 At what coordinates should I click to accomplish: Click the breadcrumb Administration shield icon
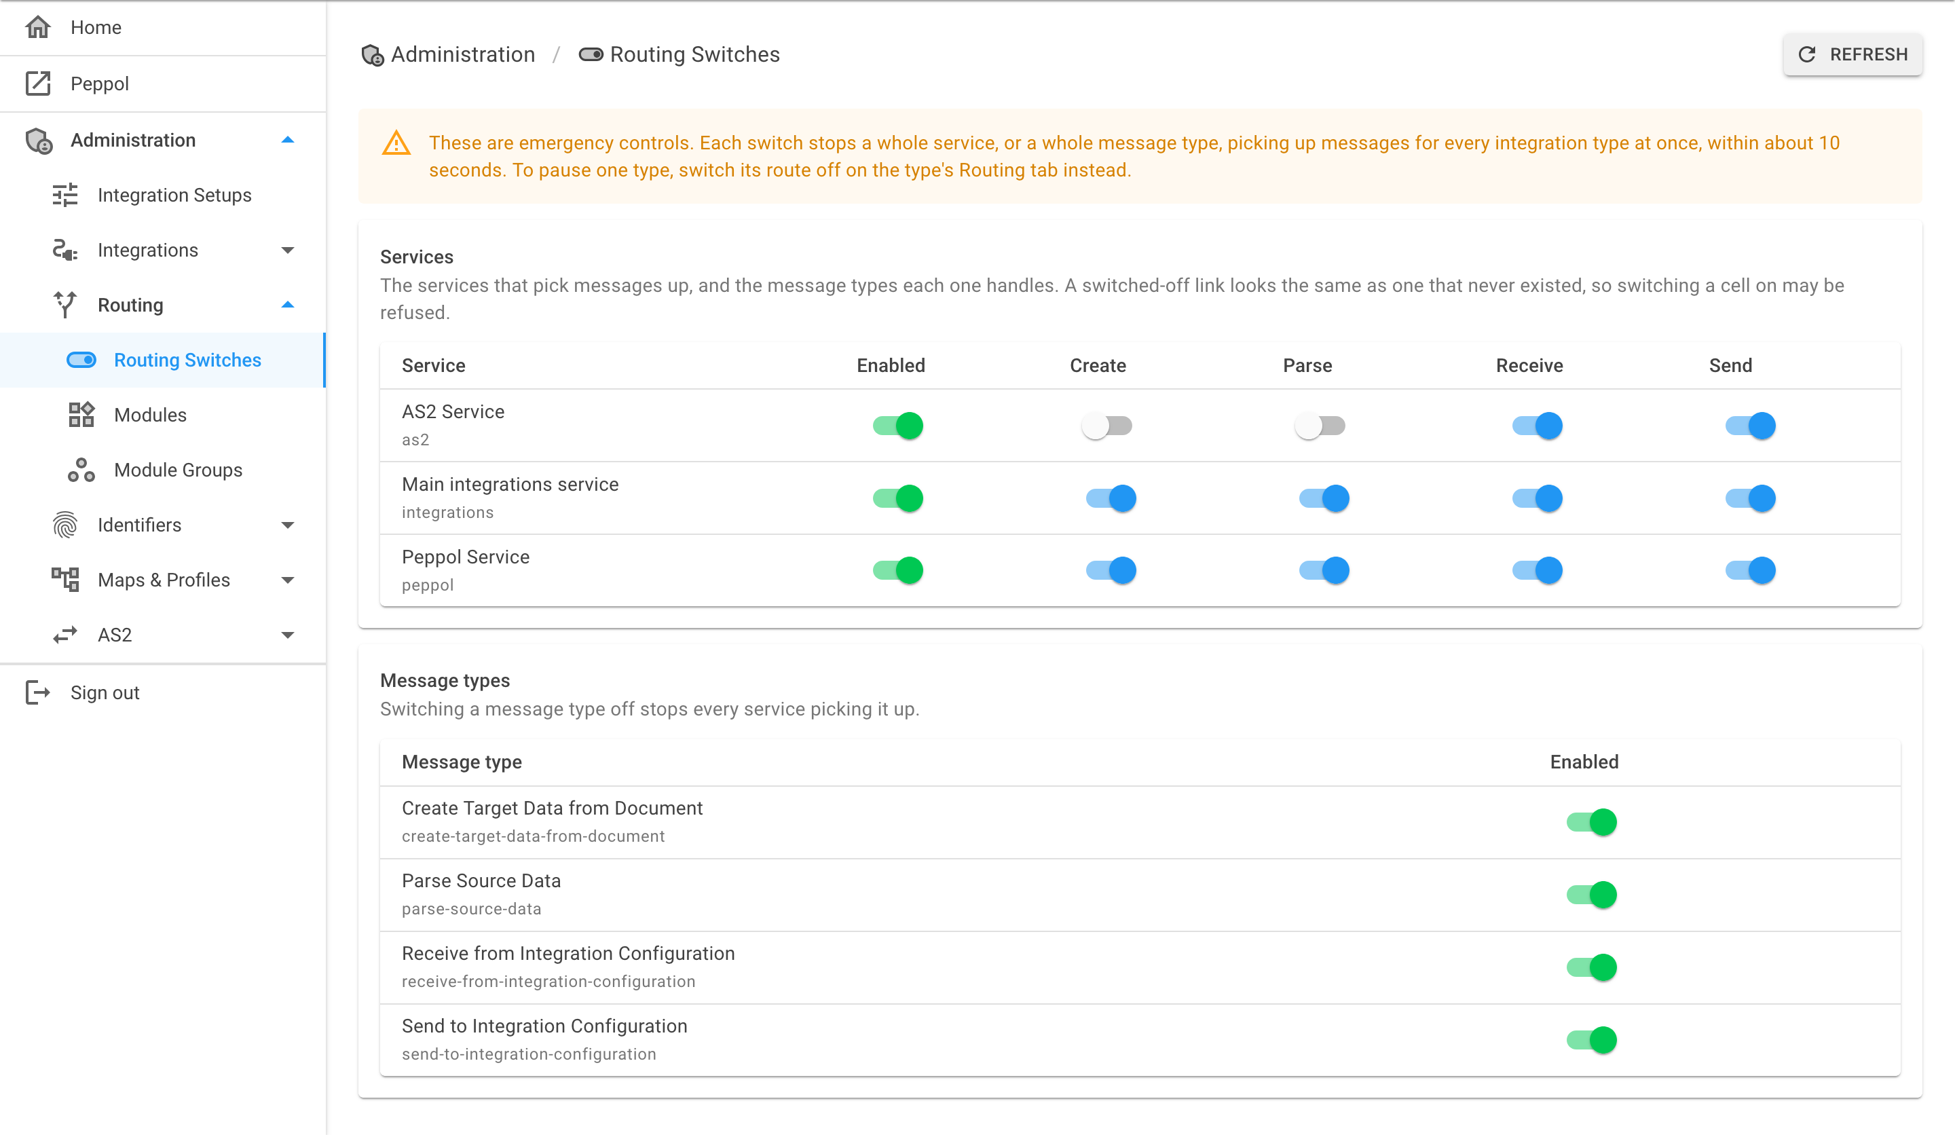coord(373,55)
